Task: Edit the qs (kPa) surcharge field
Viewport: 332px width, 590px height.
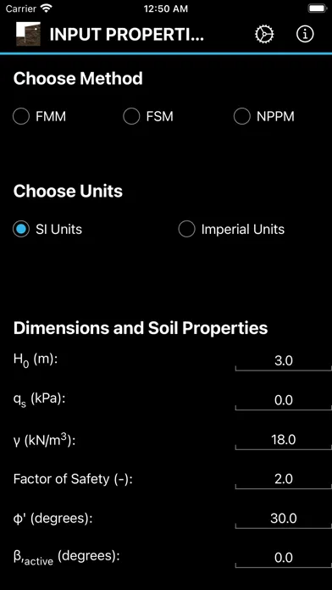Action: click(x=284, y=400)
